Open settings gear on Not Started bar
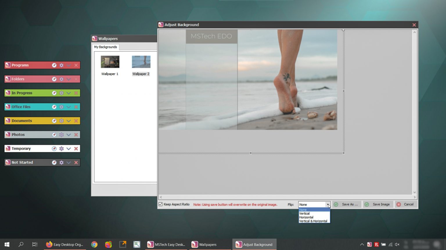The height and width of the screenshot is (250, 446). click(x=62, y=162)
